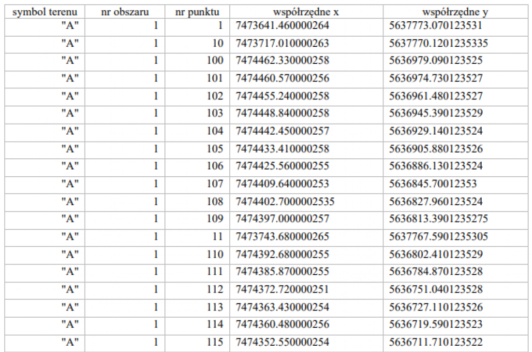
Task: Click point number 104
Action: (x=215, y=131)
